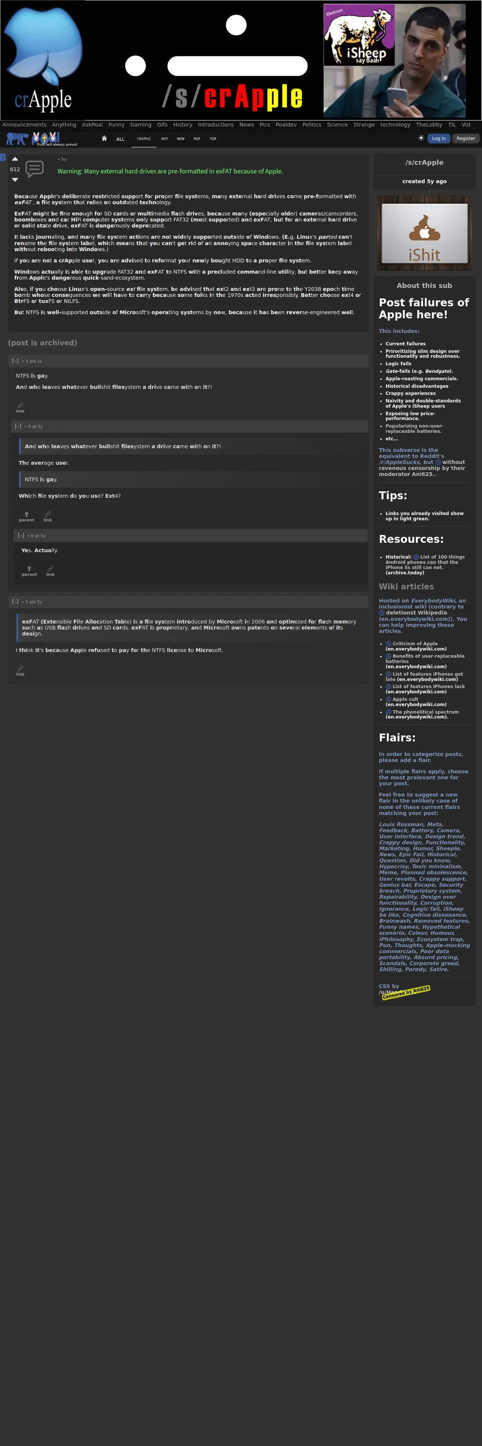Screen dimensions: 482x1446
Task: Upvote the exFAT warning post
Action: click(x=15, y=159)
